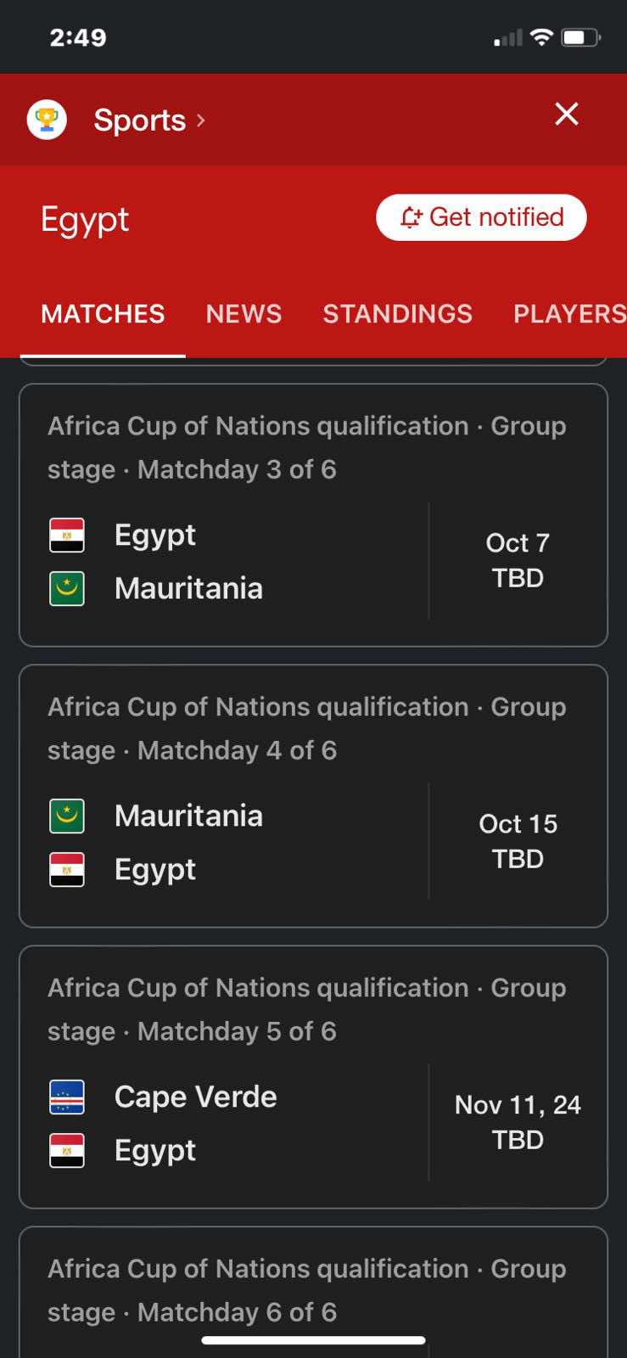
Task: Close the Sports panel with X
Action: [x=567, y=115]
